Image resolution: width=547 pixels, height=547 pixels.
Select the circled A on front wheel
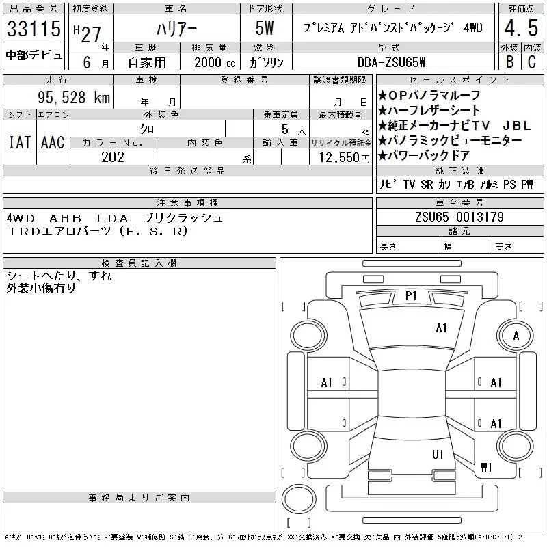point(516,336)
